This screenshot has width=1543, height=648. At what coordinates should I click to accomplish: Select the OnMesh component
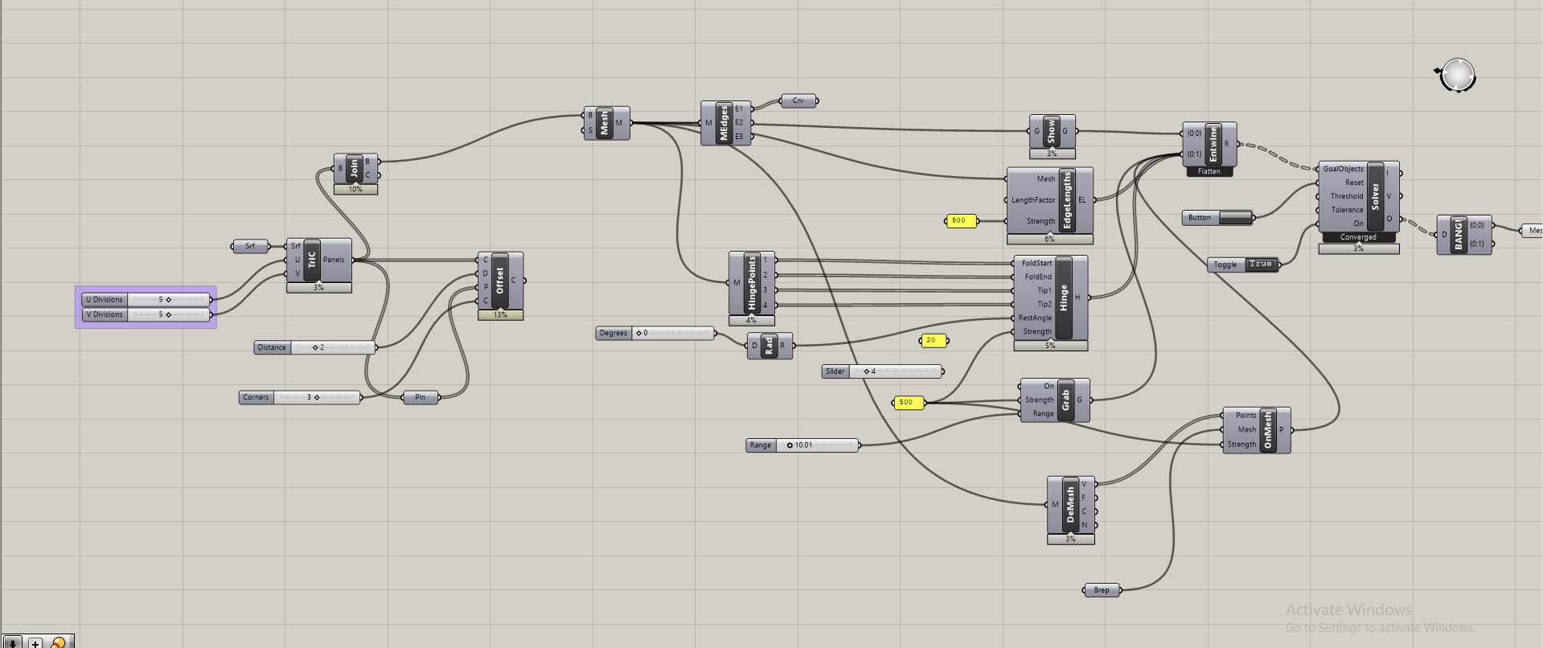(x=1268, y=430)
